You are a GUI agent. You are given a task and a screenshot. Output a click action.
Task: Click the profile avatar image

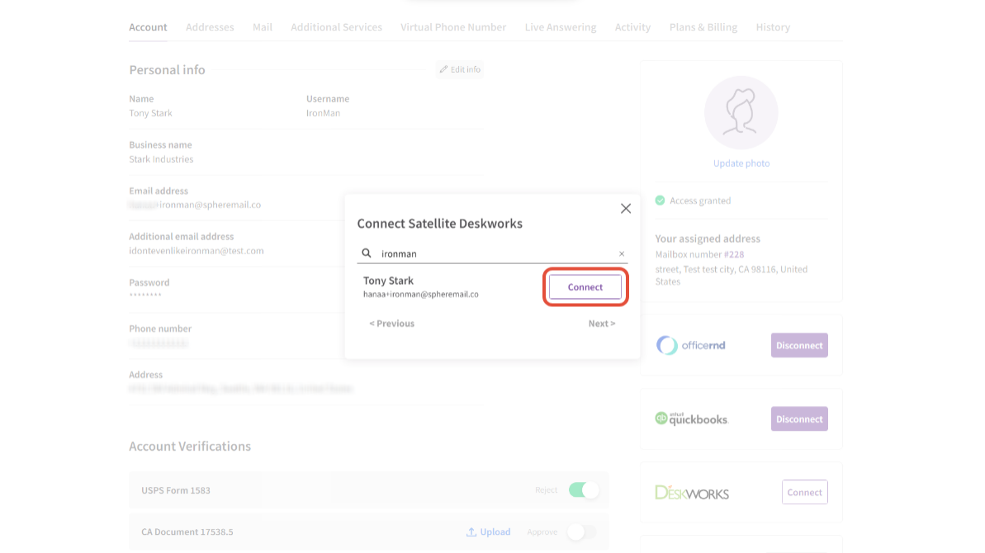(741, 113)
